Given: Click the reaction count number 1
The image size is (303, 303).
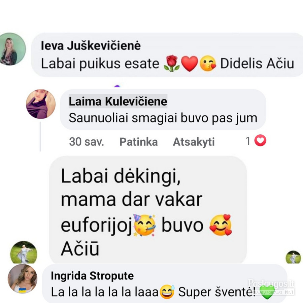Looking at the screenshot, I should (x=248, y=141).
